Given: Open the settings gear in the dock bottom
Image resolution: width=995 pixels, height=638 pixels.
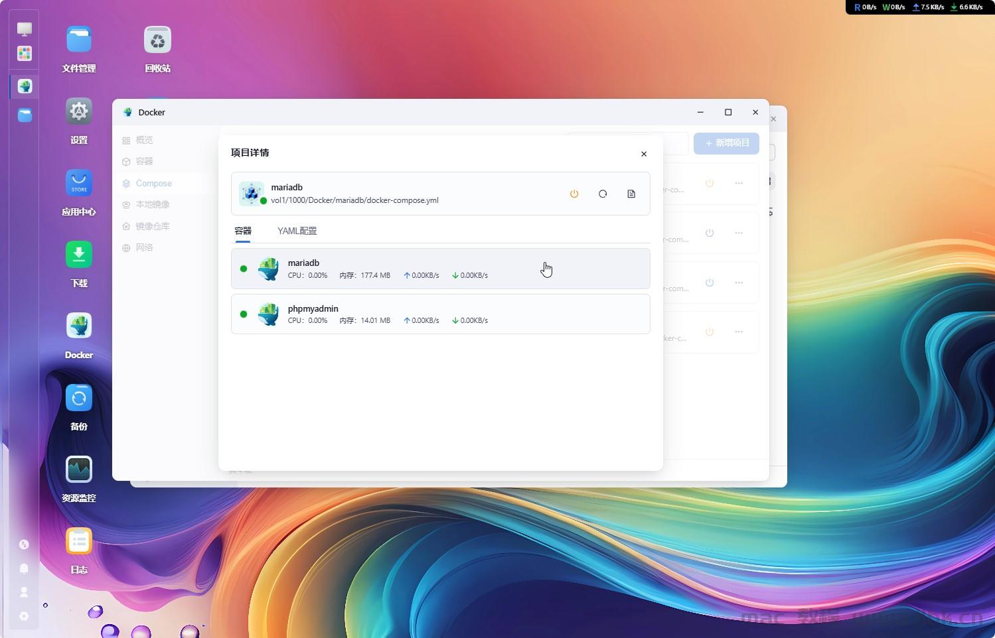Looking at the screenshot, I should (24, 616).
